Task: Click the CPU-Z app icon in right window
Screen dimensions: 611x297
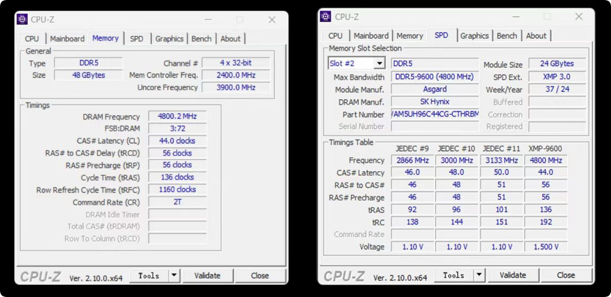Action: pos(326,17)
